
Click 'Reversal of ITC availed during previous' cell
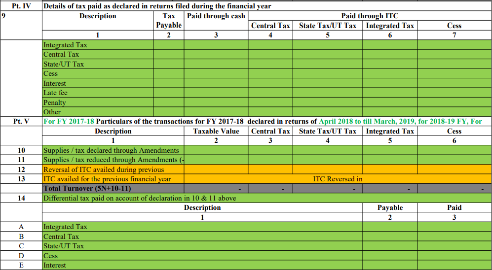tap(113, 169)
